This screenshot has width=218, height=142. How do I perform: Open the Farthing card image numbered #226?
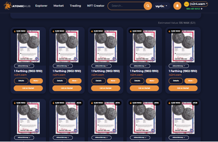click(67, 118)
